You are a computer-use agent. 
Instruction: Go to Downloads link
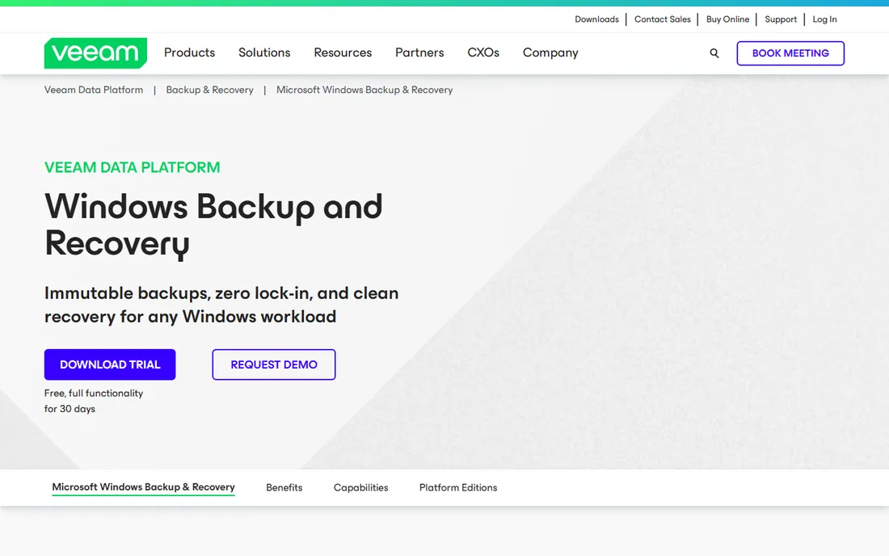pyautogui.click(x=596, y=19)
